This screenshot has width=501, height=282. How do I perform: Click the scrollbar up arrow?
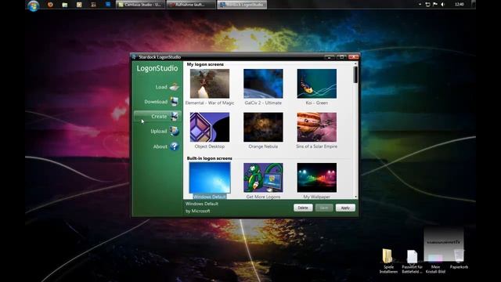coord(355,64)
